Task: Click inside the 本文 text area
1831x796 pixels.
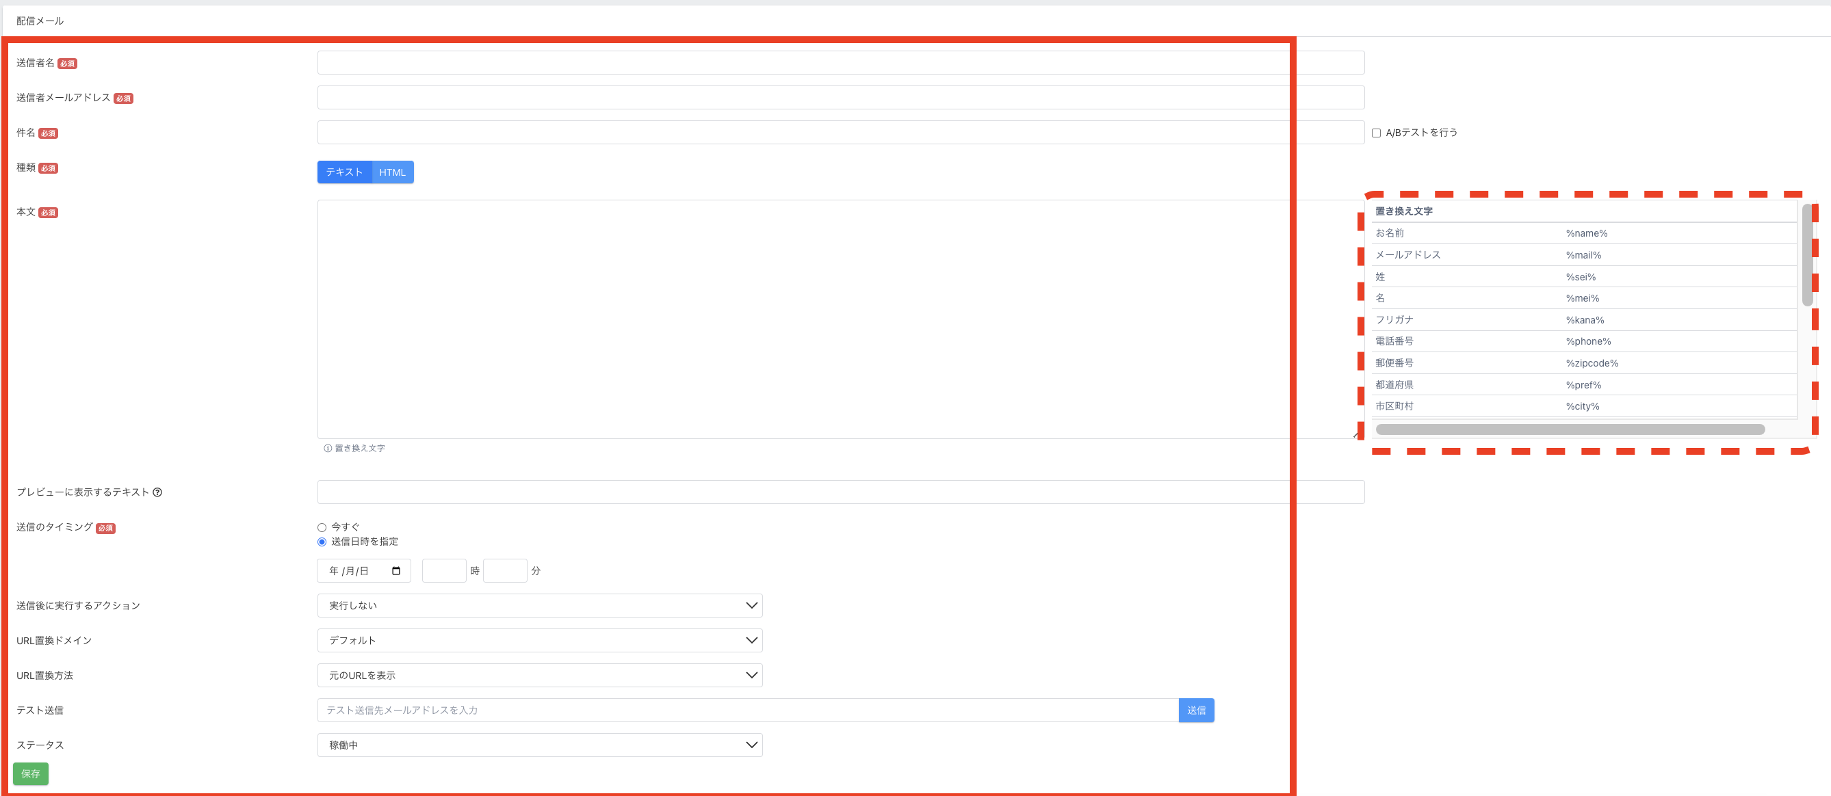Action: 803,319
